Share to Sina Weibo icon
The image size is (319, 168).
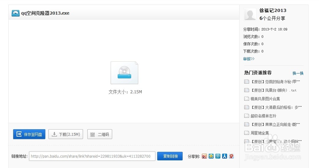204,156
